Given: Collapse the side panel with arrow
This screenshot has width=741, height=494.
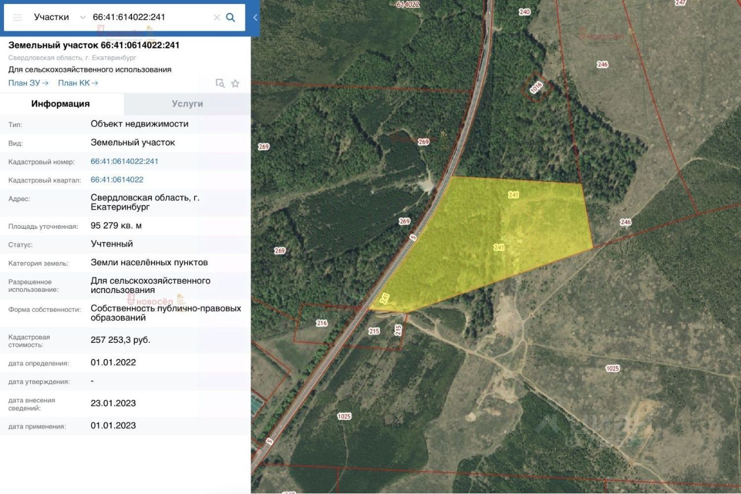Looking at the screenshot, I should pyautogui.click(x=255, y=17).
